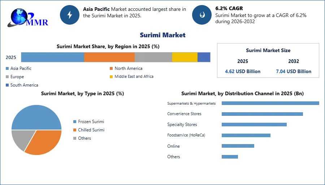Click the Others gray pie legend swatch
The height and width of the screenshot is (185, 325).
[75, 138]
